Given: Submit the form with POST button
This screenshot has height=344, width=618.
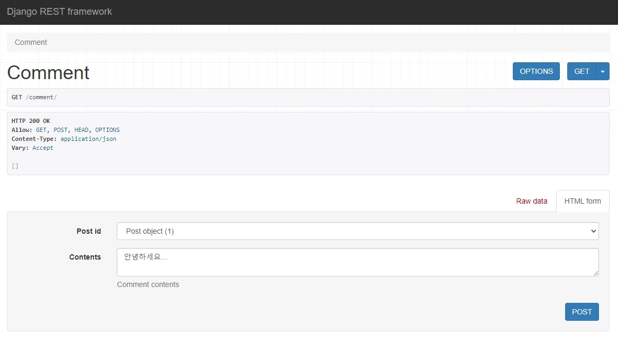Looking at the screenshot, I should point(582,312).
